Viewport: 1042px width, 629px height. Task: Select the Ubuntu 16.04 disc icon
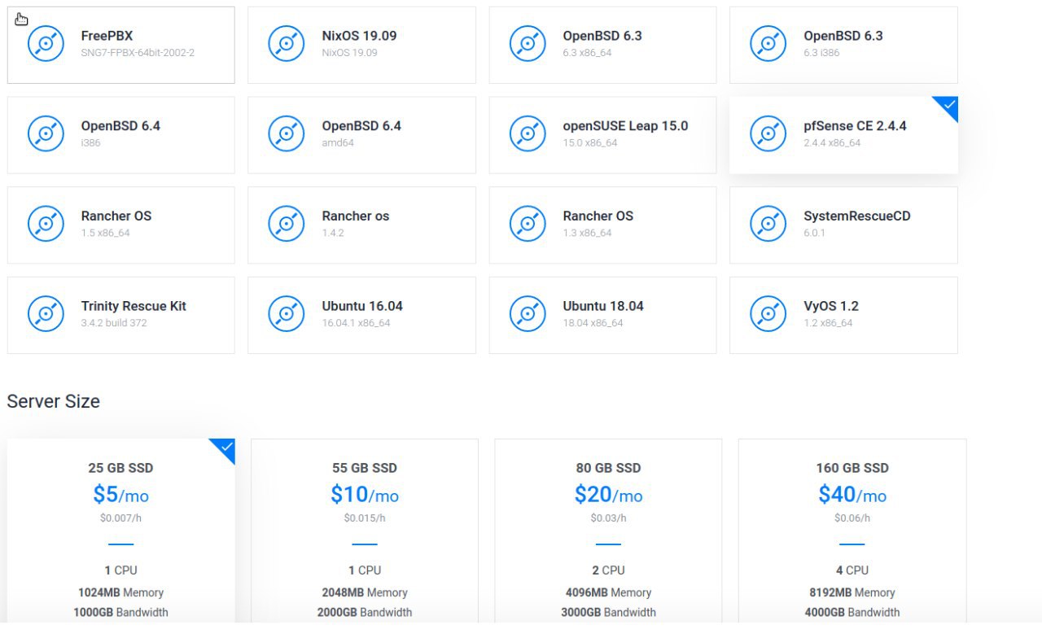point(287,314)
